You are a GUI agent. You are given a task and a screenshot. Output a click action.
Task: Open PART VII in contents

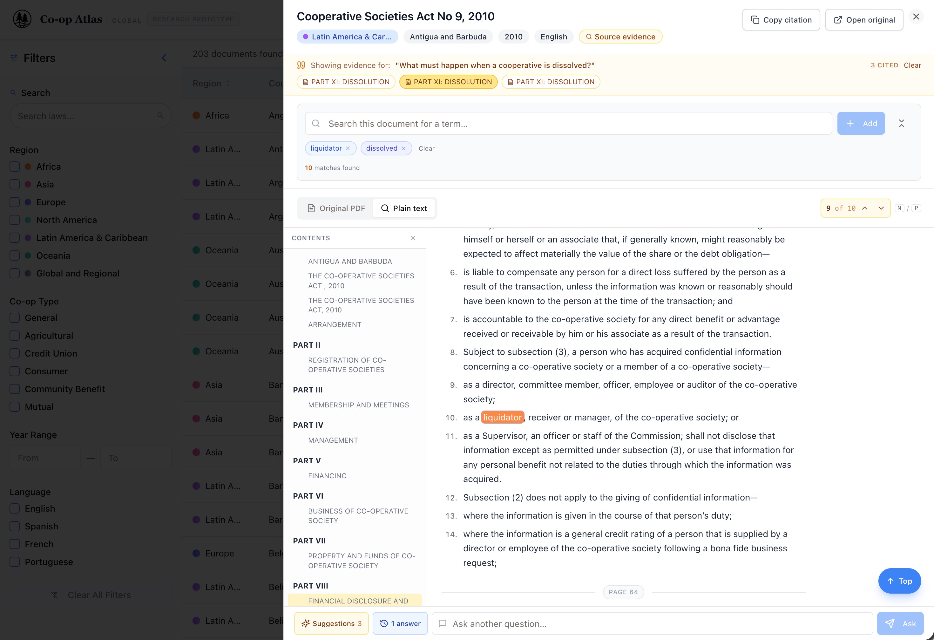(309, 541)
